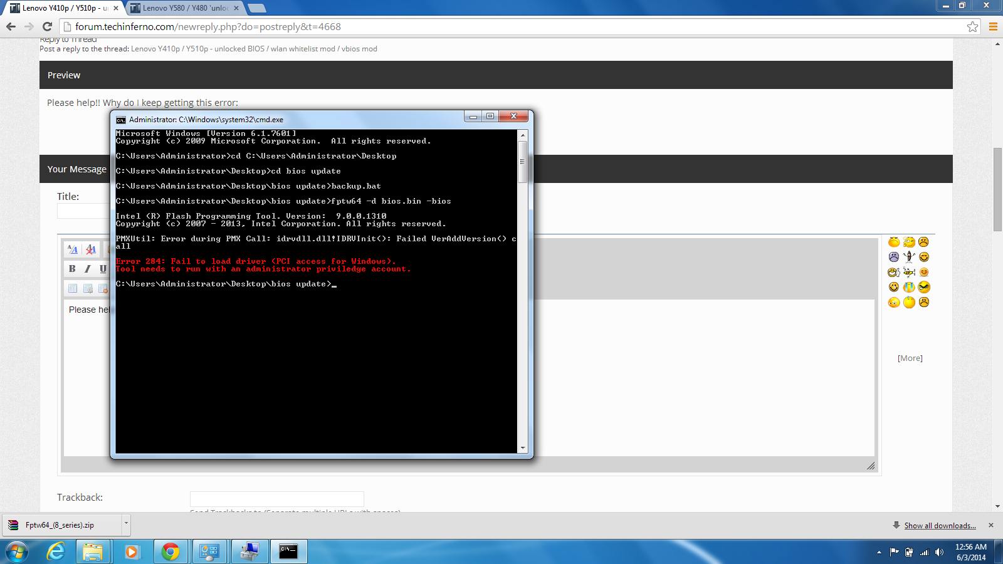Click the cmd window scroll down arrow

pos(522,448)
